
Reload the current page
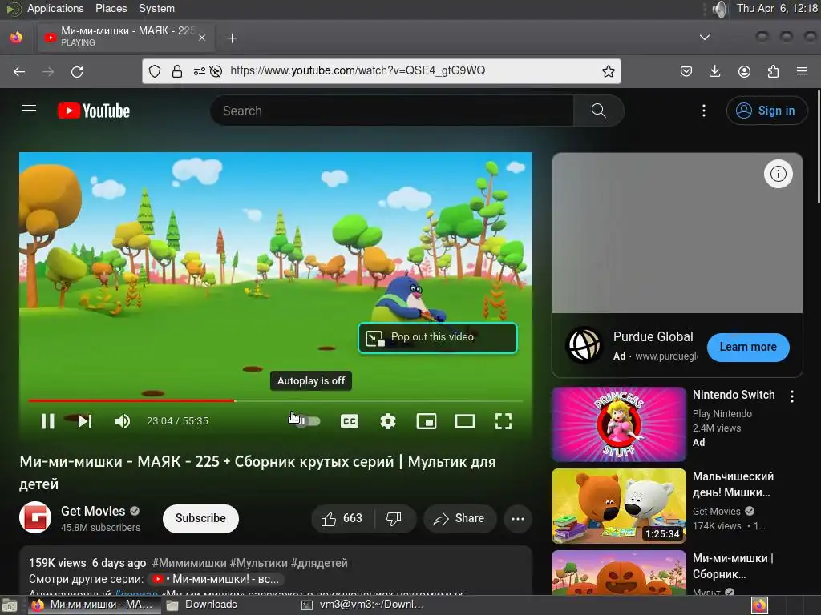click(x=77, y=71)
